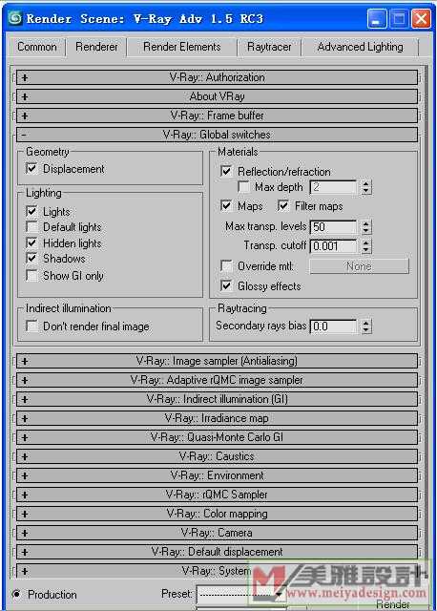Click the Max transp. levels field
The width and height of the screenshot is (437, 611).
[333, 227]
